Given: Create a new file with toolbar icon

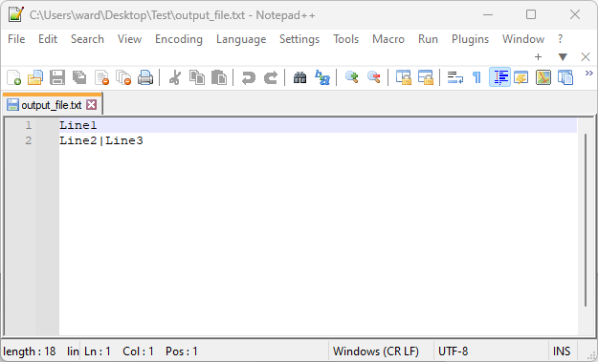Looking at the screenshot, I should coord(13,77).
